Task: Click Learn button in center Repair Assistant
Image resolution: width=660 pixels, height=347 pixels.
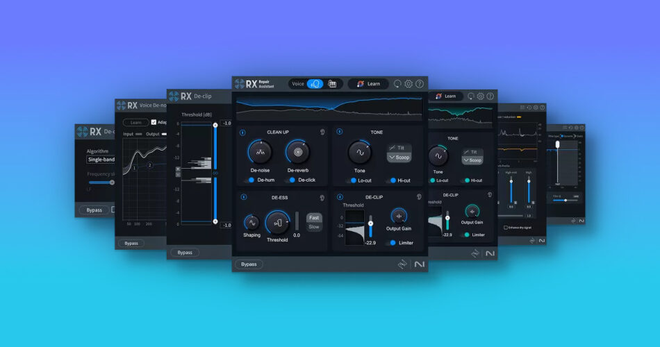Action: (x=368, y=84)
